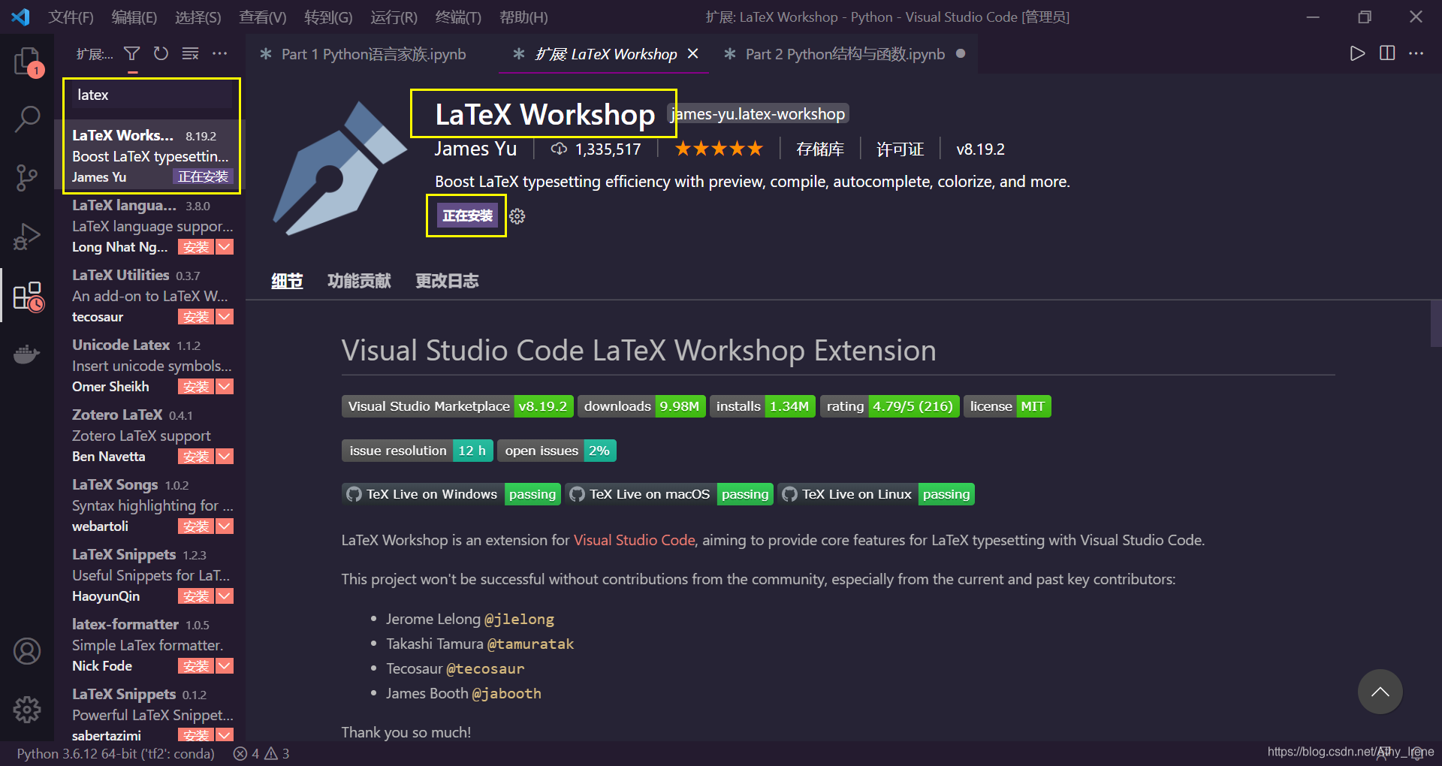Open the Search view in activity bar

click(27, 119)
